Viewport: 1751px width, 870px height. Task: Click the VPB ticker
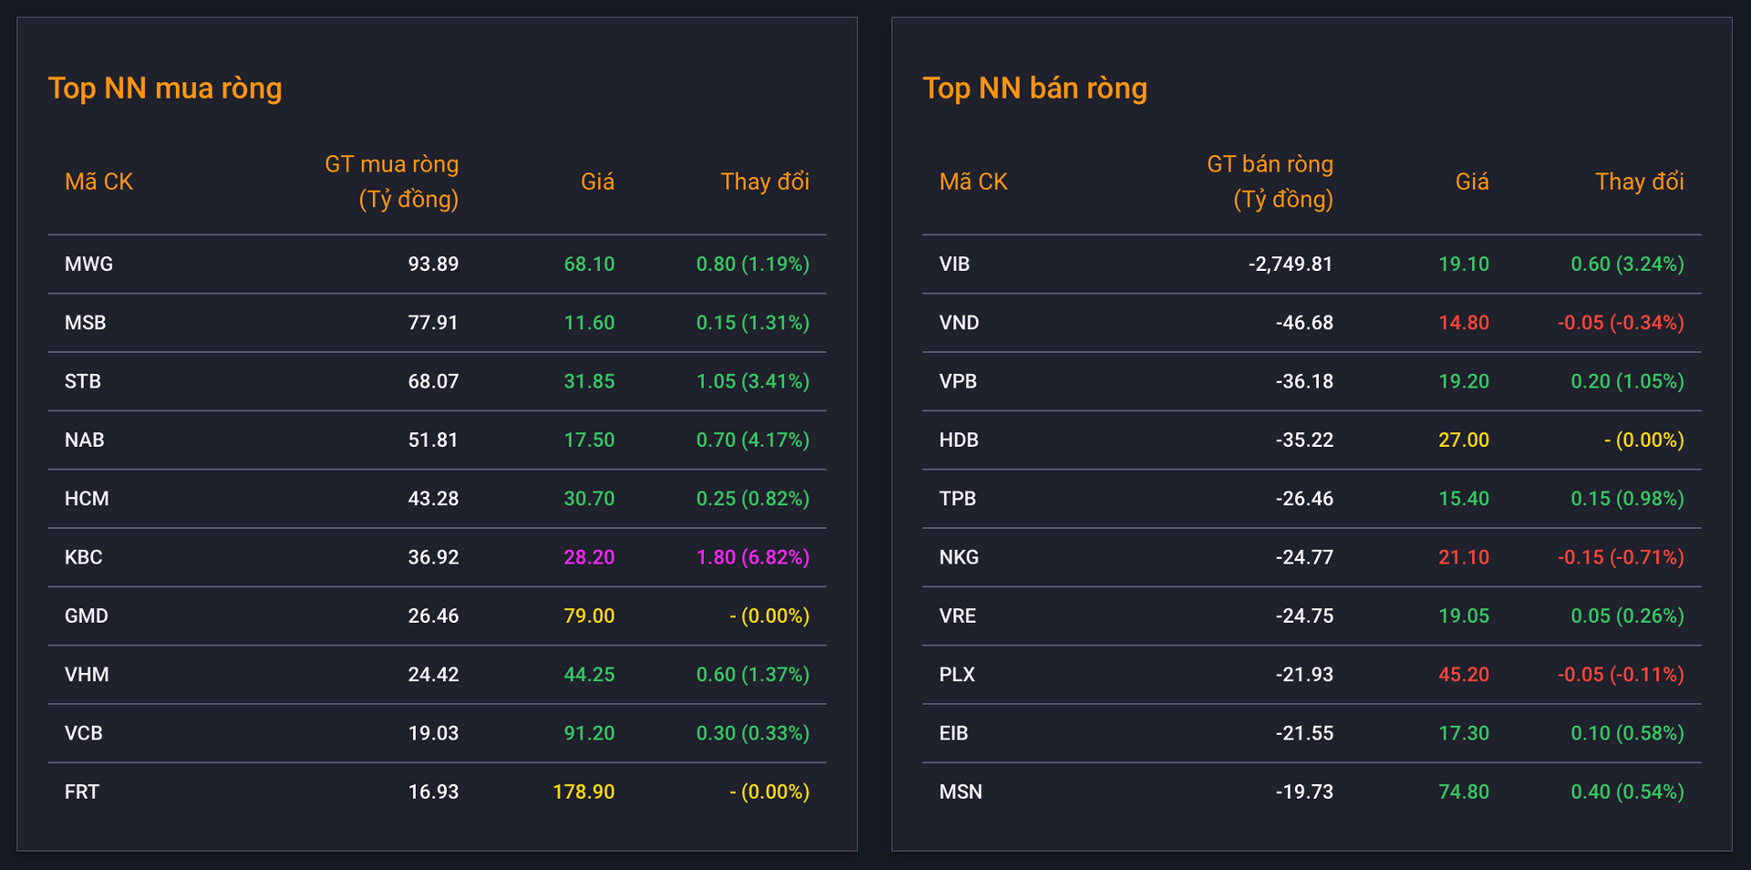click(958, 381)
